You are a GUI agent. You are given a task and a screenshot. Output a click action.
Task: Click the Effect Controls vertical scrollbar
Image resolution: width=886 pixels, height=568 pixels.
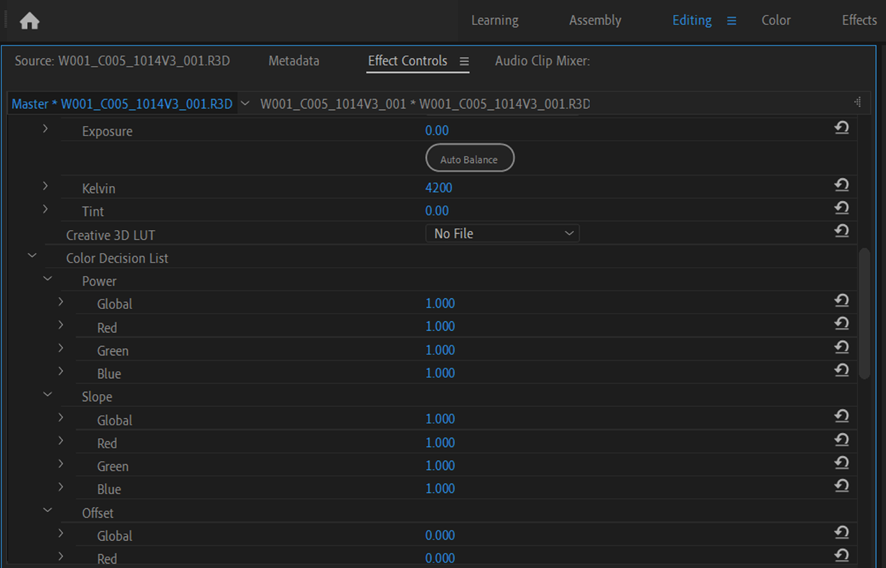pyautogui.click(x=864, y=313)
